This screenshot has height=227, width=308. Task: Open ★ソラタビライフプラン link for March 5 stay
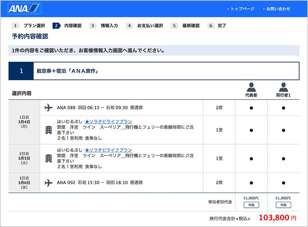(108, 150)
